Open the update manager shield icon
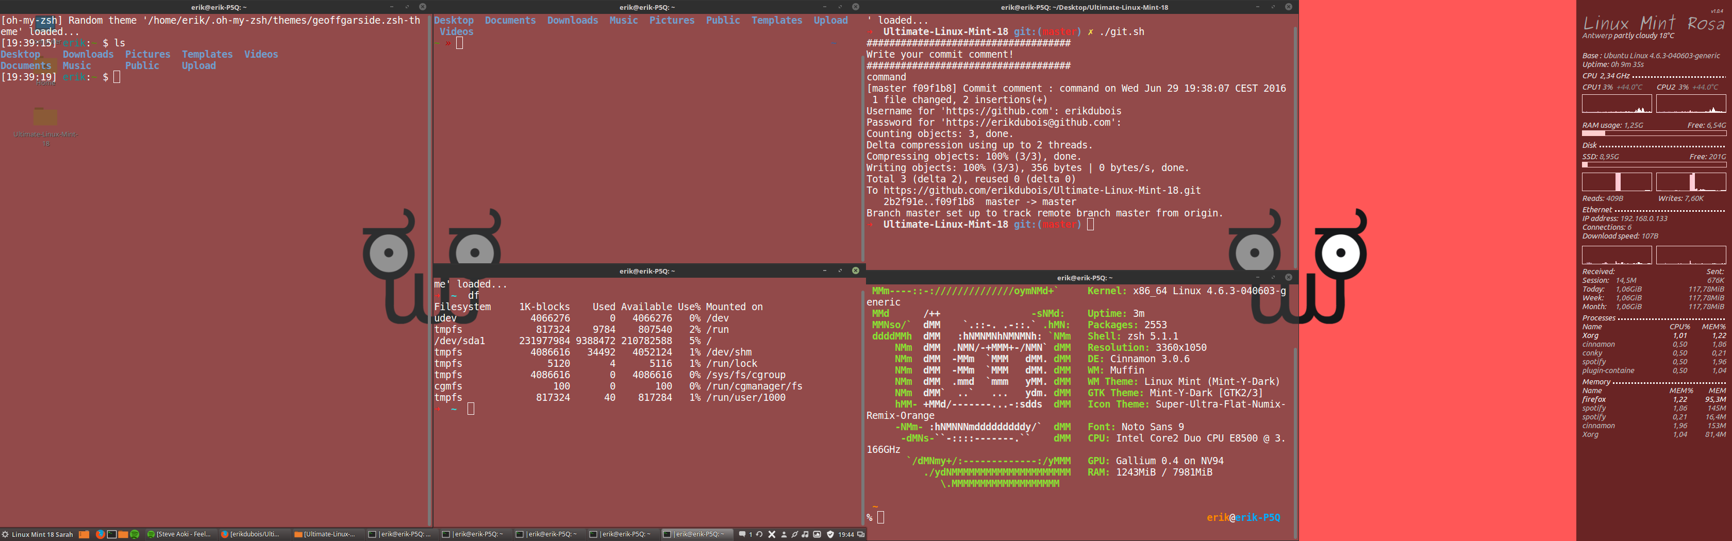The image size is (1732, 541). 830,534
